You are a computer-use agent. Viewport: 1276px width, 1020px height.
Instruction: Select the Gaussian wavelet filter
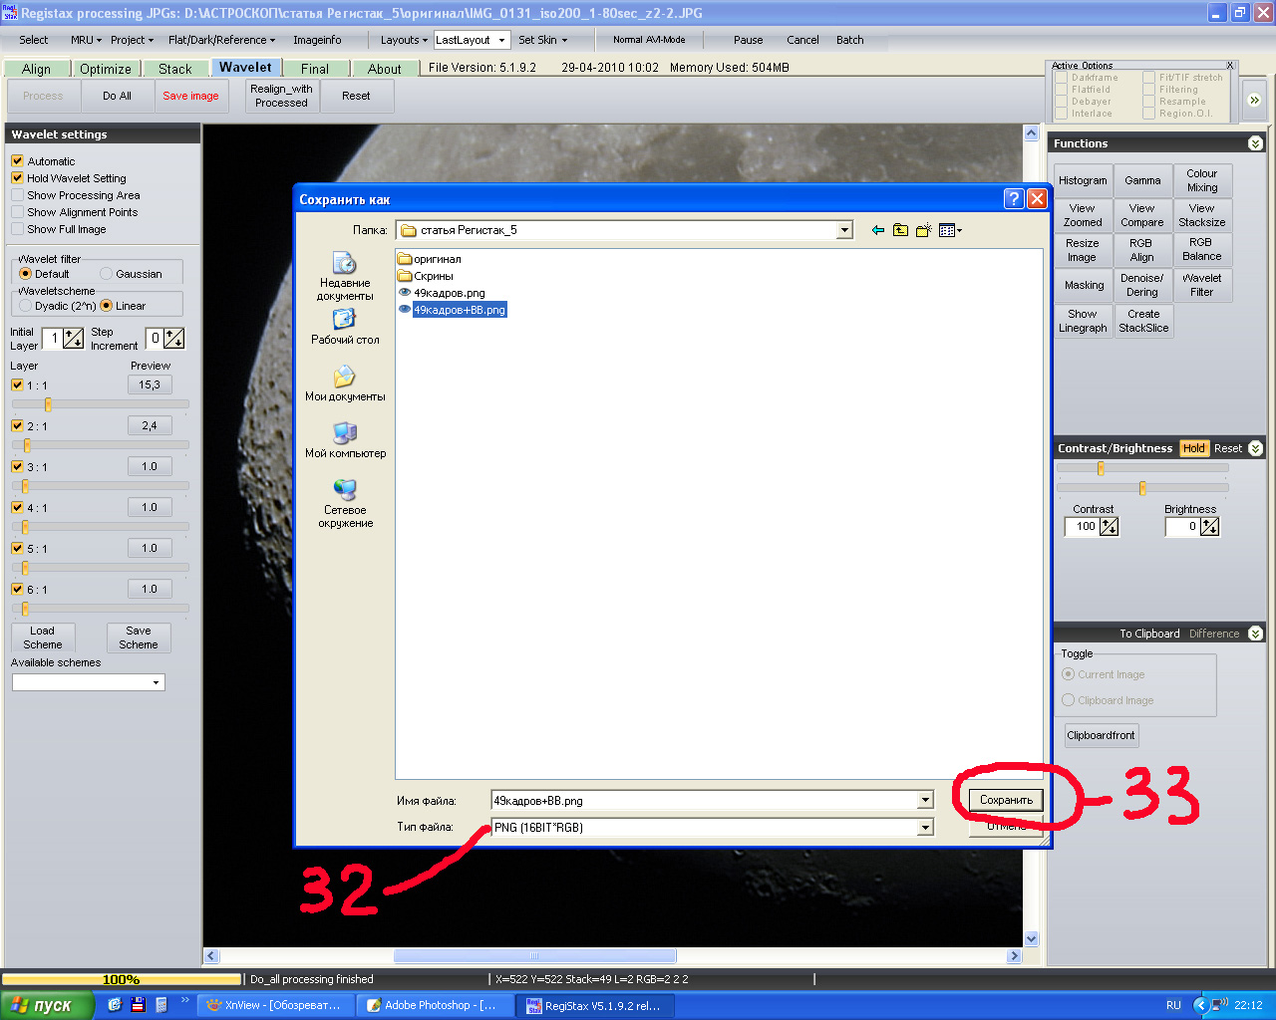coord(107,274)
